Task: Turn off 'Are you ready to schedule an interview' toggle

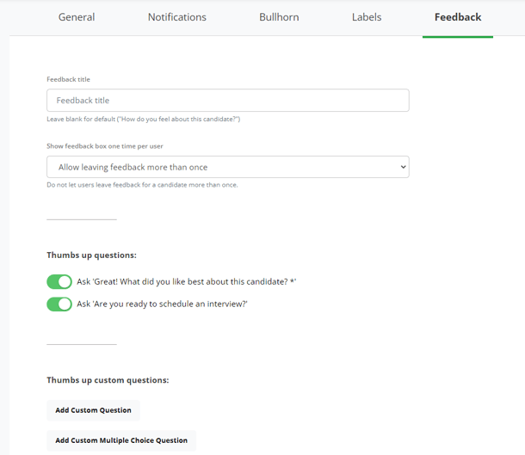Action: coord(59,304)
